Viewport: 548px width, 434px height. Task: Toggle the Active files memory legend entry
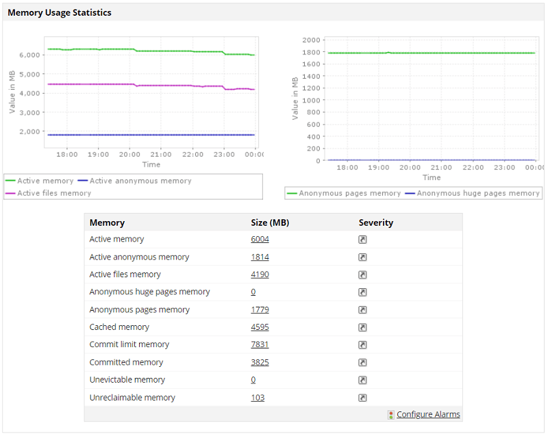click(46, 191)
